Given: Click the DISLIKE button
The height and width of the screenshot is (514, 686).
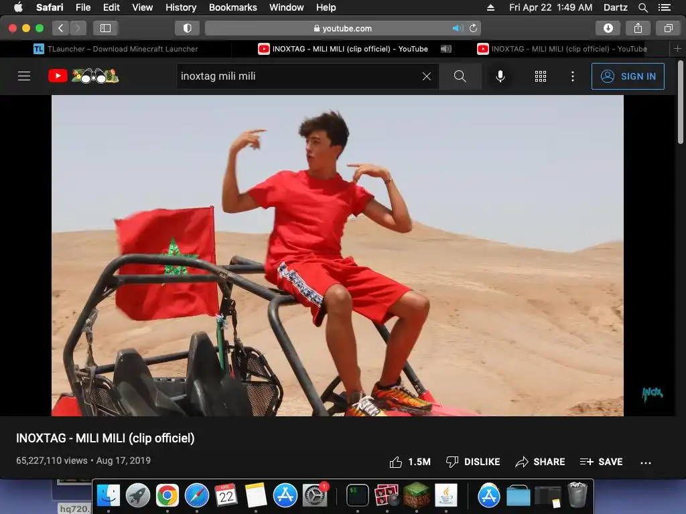Looking at the screenshot, I should click(x=472, y=462).
